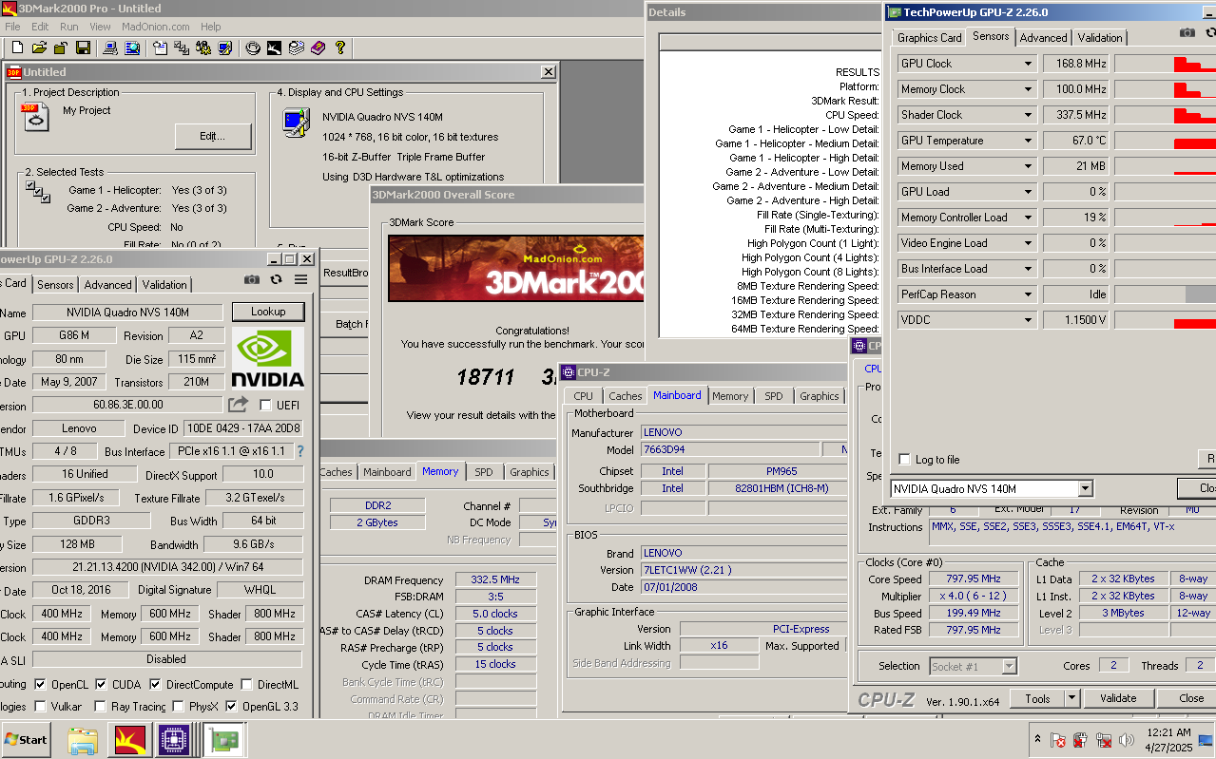
Task: Open the CPU-Z Tools dropdown arrow
Action: coord(1071,698)
